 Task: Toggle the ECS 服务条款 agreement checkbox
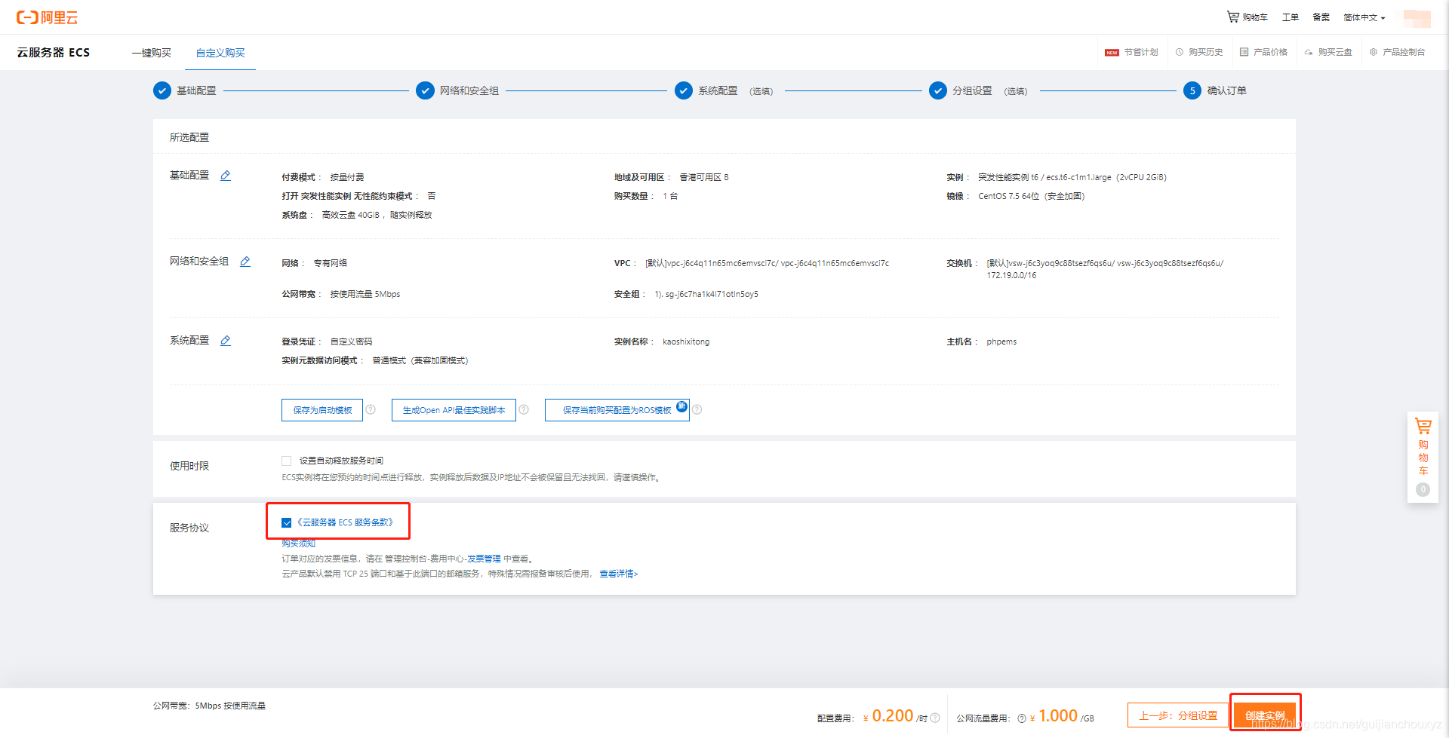pyautogui.click(x=287, y=522)
